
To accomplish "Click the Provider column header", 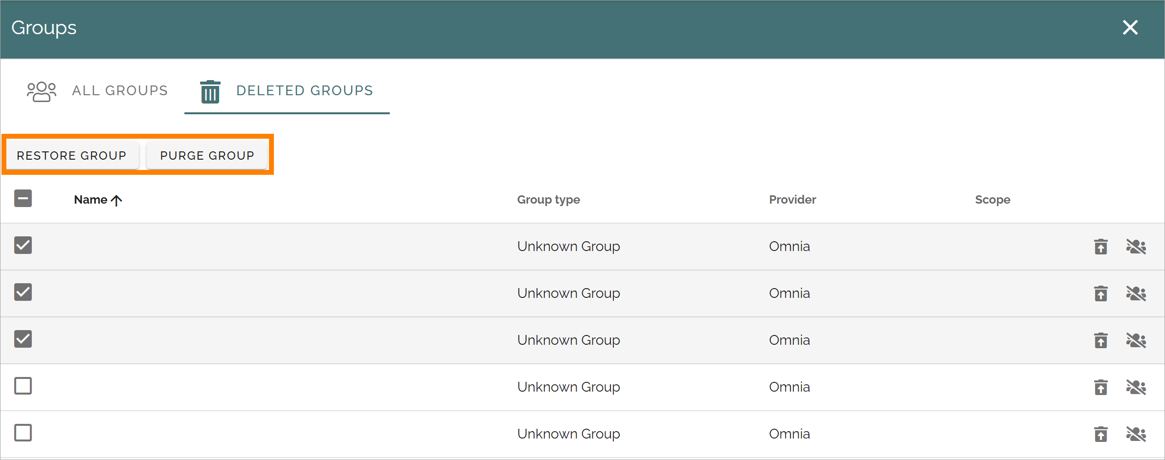I will pos(792,200).
